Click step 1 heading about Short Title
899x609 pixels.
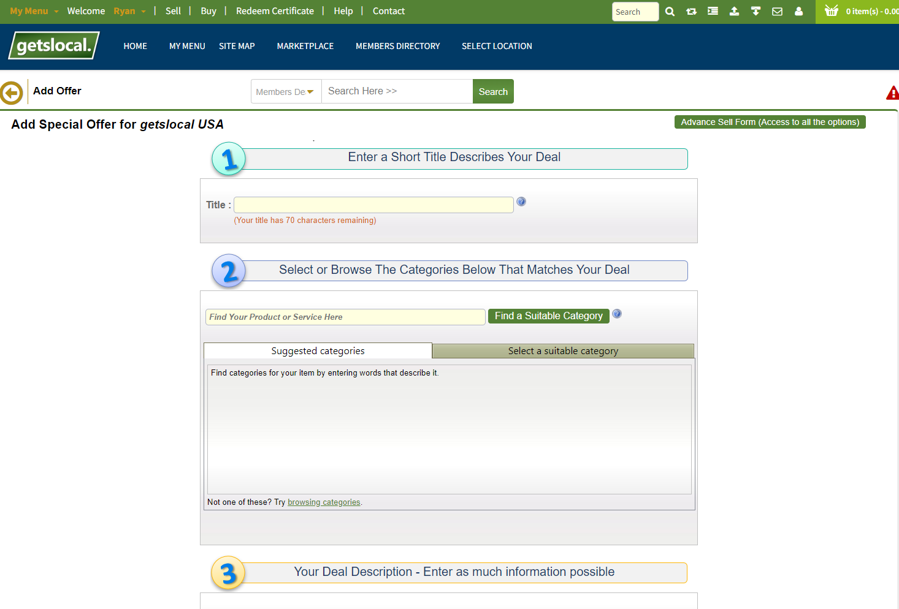click(454, 157)
